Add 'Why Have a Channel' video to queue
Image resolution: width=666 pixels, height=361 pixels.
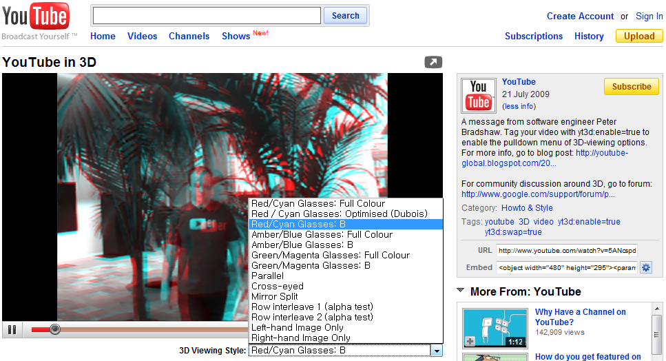[470, 341]
